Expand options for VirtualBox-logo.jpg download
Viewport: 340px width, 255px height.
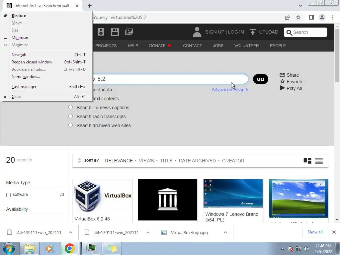tap(225, 232)
